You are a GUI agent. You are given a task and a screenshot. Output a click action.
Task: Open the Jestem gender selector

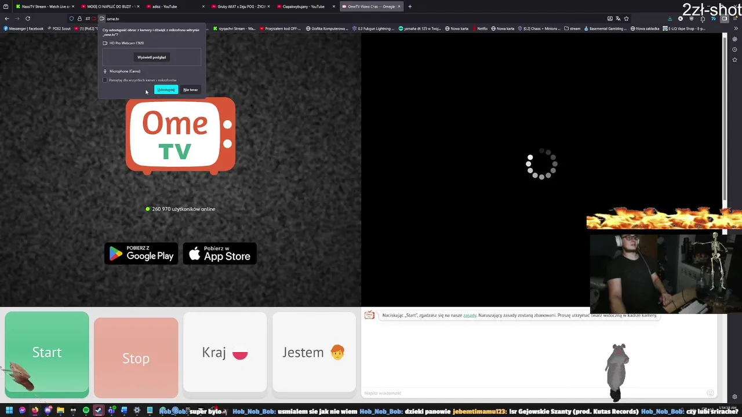point(314,352)
